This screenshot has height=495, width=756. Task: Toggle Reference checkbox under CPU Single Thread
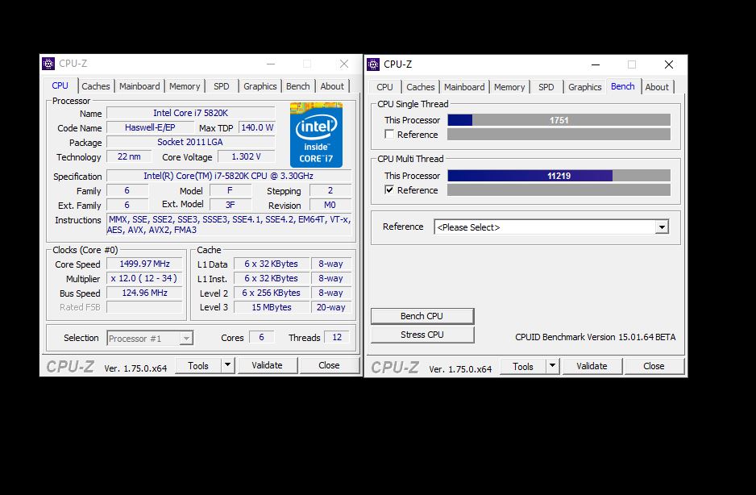(389, 134)
